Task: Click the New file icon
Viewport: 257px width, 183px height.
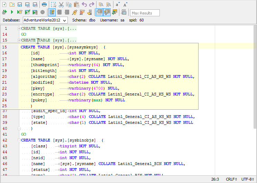Action: click(4, 4)
